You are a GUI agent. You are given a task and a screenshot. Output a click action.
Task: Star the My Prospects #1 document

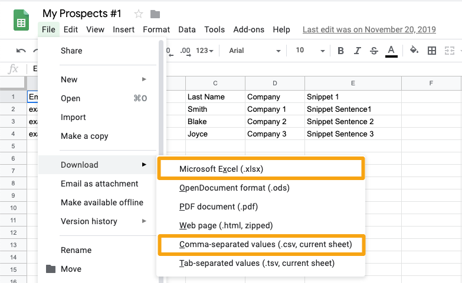click(139, 14)
